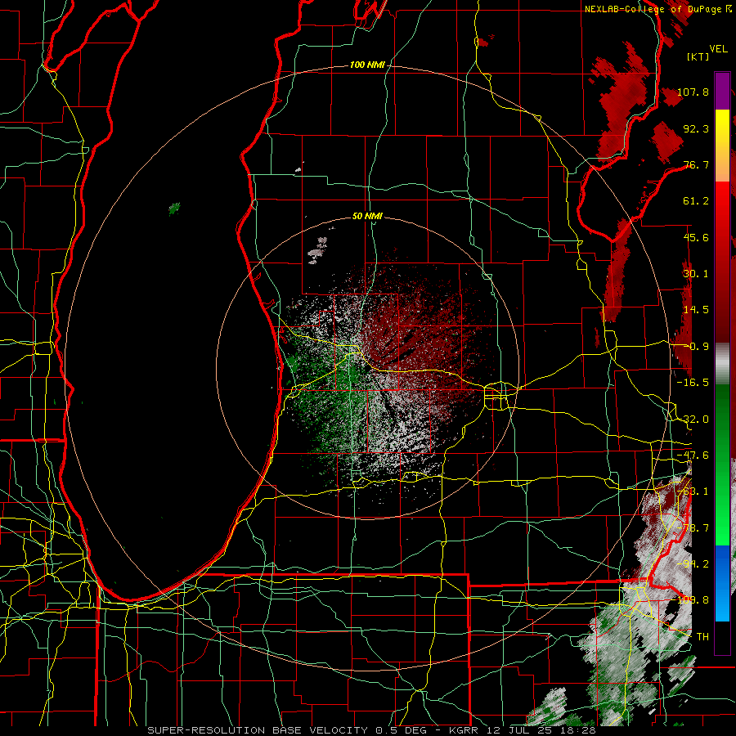The image size is (736, 736).
Task: Click the -94.2 legend value
Action: coord(693,564)
